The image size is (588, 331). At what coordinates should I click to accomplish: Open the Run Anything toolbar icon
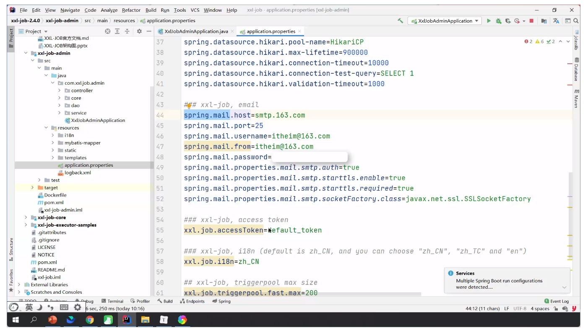568,21
